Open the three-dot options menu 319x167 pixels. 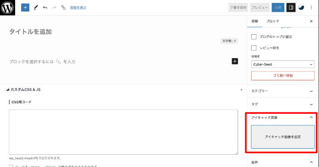coord(311,8)
